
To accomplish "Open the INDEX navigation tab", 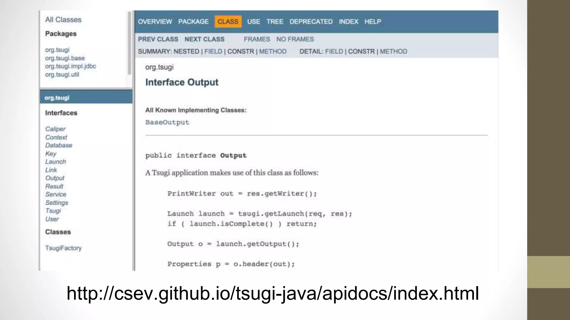I will point(348,22).
